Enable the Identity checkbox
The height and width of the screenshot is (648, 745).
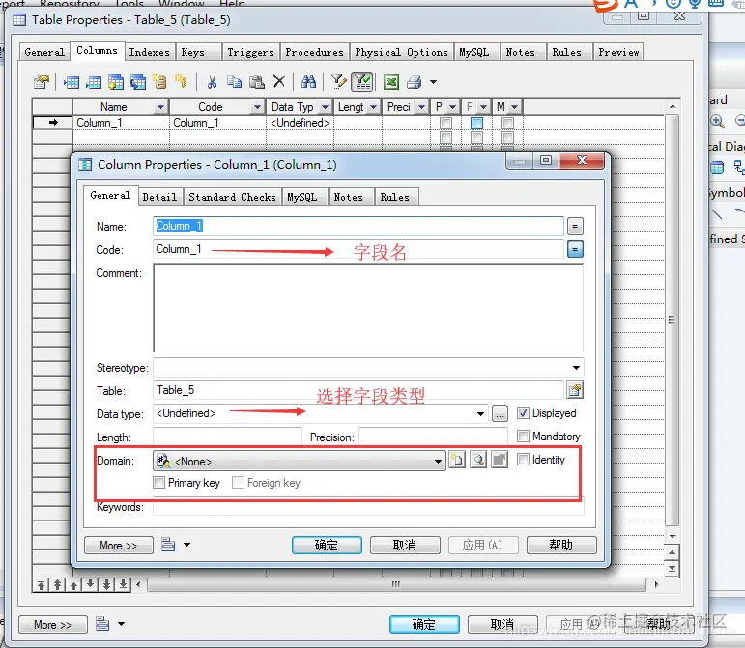pos(523,459)
